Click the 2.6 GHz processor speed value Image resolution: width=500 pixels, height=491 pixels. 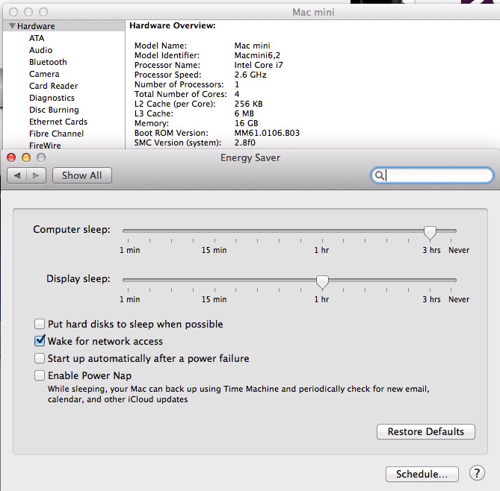(250, 75)
